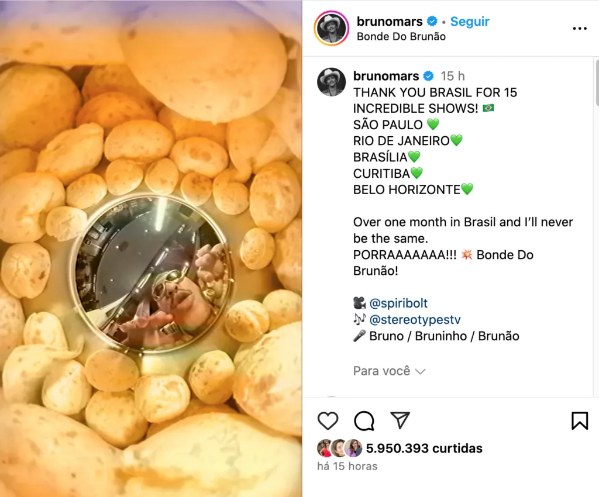599x497 pixels.
Task: Click the chevron next to Para você
Action: tap(420, 371)
